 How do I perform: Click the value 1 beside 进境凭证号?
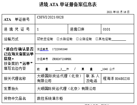38,29
